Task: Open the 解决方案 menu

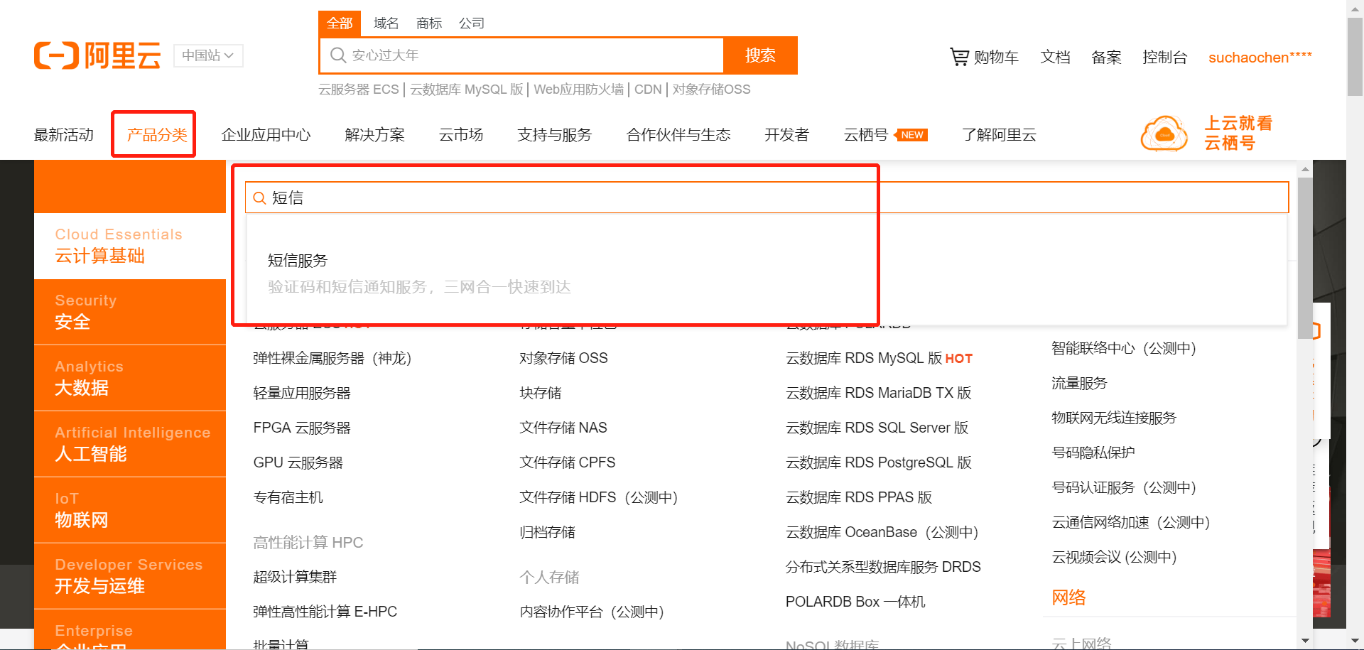Action: pyautogui.click(x=374, y=134)
